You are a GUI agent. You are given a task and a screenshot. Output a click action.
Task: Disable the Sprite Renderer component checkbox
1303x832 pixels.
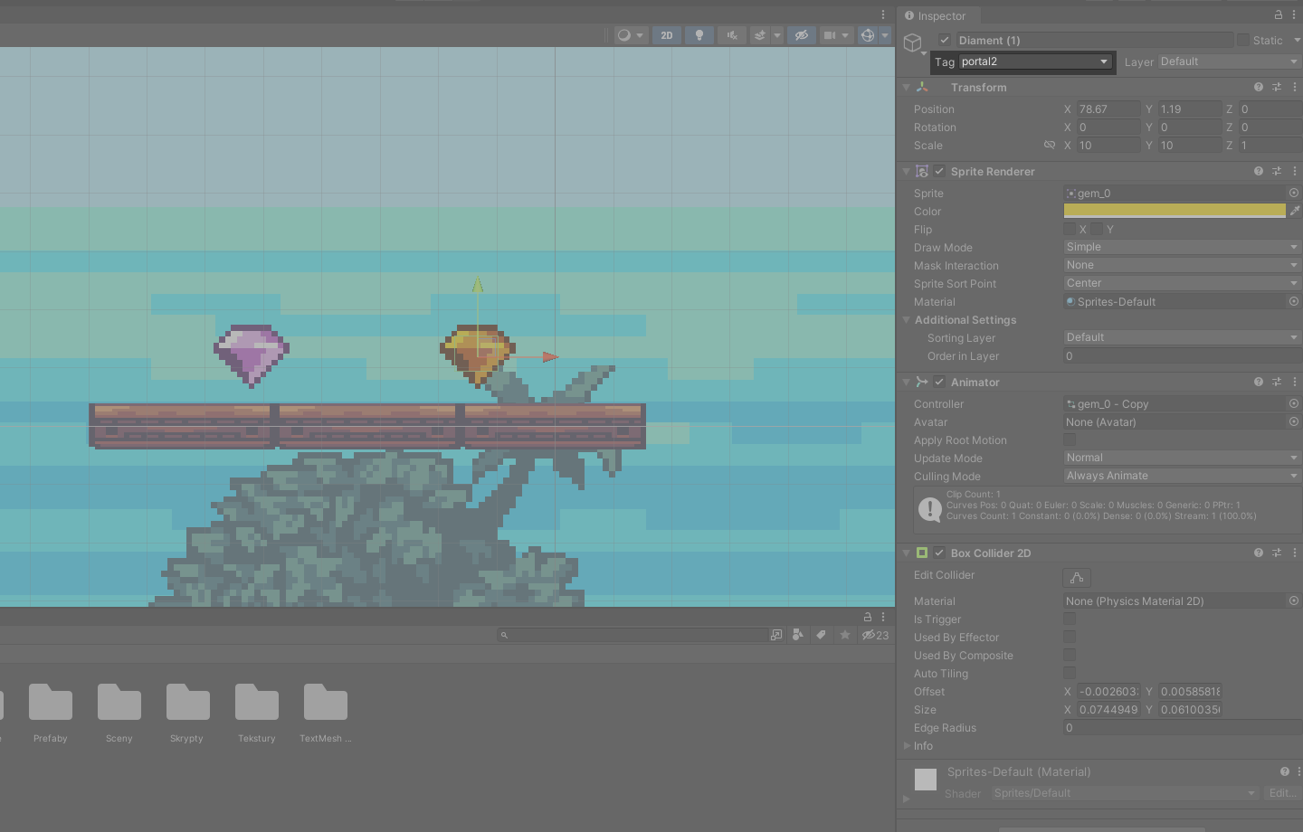(939, 171)
